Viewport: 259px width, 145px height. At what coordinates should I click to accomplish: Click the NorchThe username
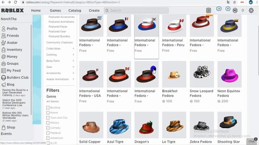[x=9, y=19]
